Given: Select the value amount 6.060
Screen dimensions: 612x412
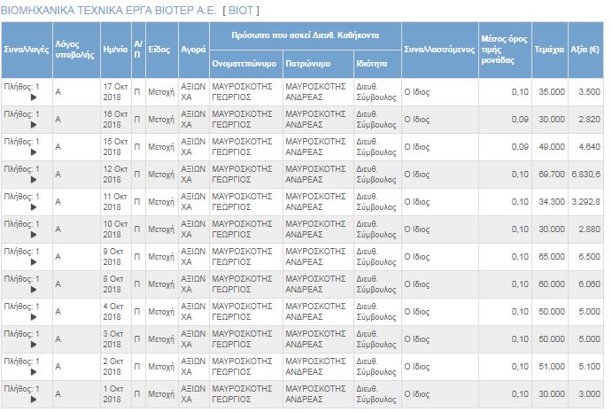Looking at the screenshot, I should [x=589, y=284].
